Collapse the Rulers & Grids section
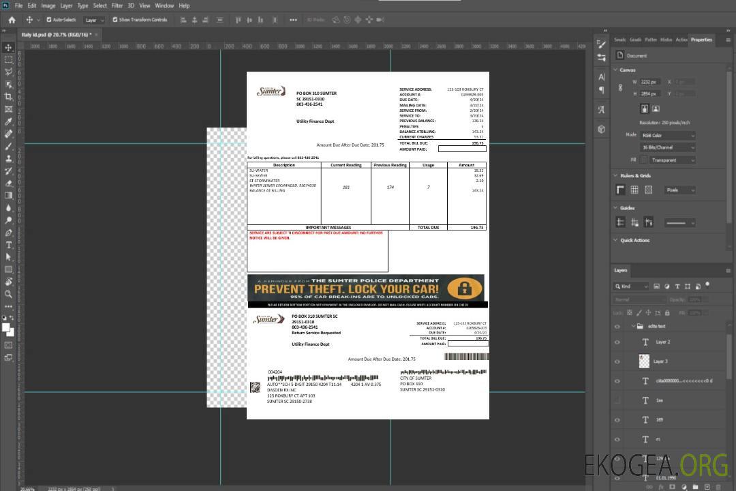 616,176
